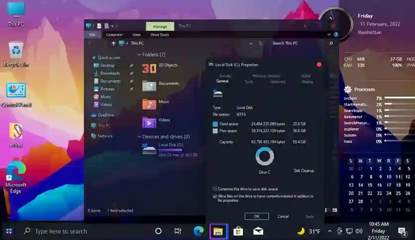
Task: Open Control Panel desktop icon
Action: (x=16, y=95)
